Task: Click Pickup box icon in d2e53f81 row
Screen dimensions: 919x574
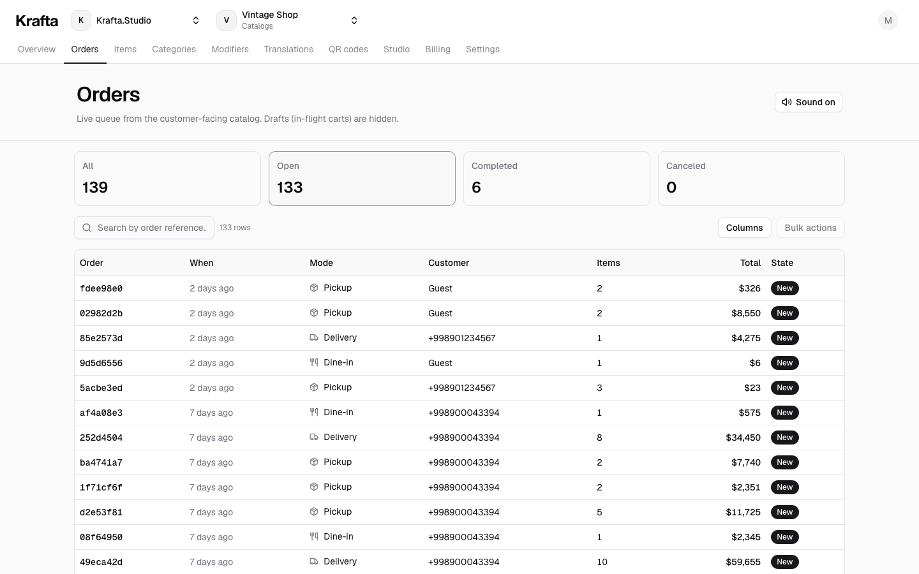Action: pos(314,511)
